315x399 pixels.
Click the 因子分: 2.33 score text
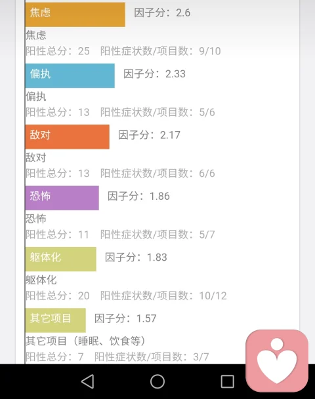click(x=154, y=74)
